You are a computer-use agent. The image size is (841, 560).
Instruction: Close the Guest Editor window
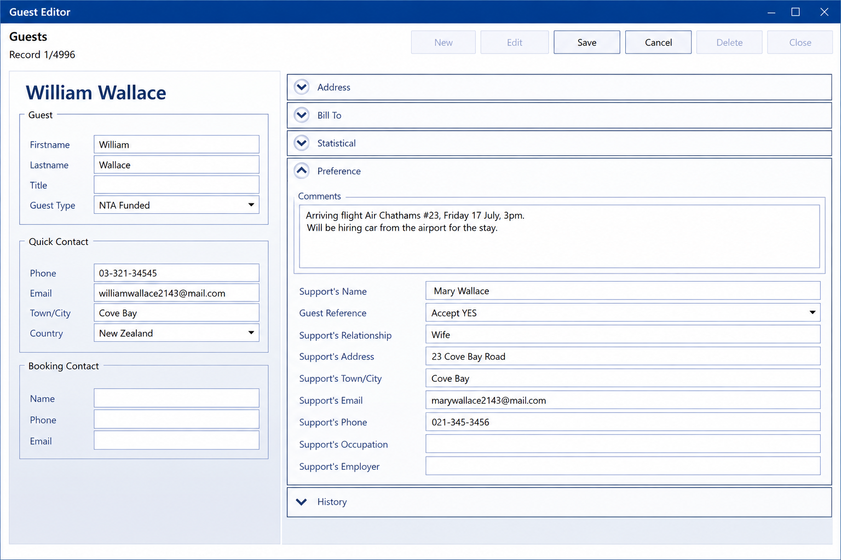[x=824, y=11]
